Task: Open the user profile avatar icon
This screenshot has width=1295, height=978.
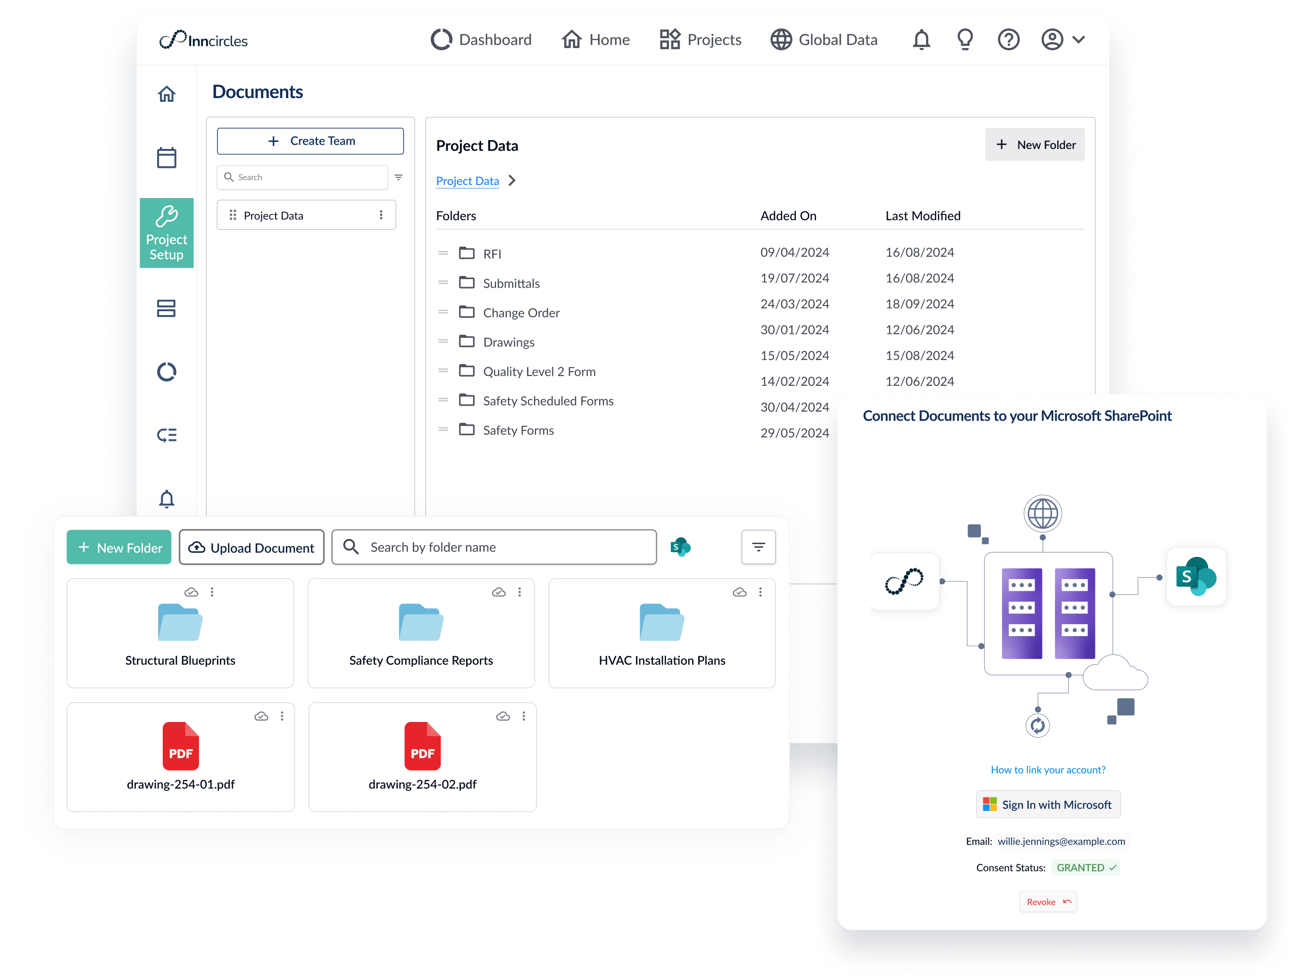Action: [1052, 40]
